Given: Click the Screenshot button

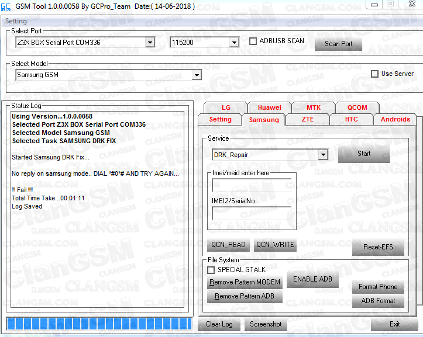Looking at the screenshot, I should click(x=266, y=324).
